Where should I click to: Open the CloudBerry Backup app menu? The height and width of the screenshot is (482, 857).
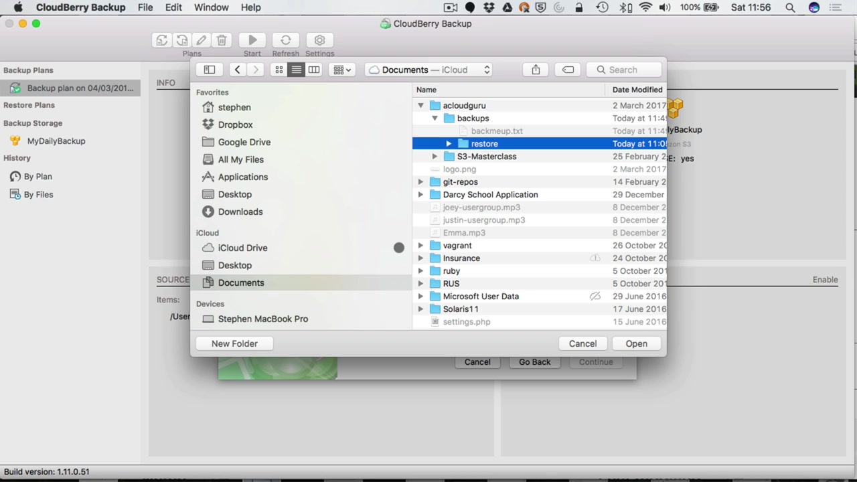click(x=80, y=7)
